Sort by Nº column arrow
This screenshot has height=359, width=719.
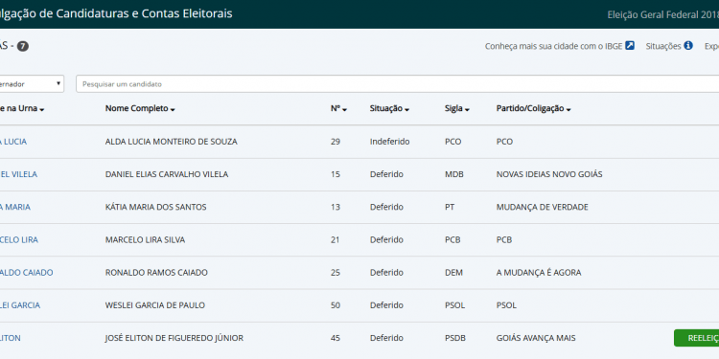(344, 110)
